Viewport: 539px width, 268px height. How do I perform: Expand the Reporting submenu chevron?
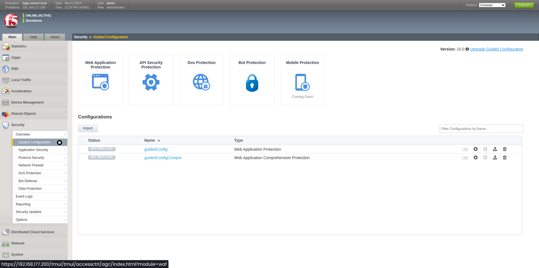[65, 204]
